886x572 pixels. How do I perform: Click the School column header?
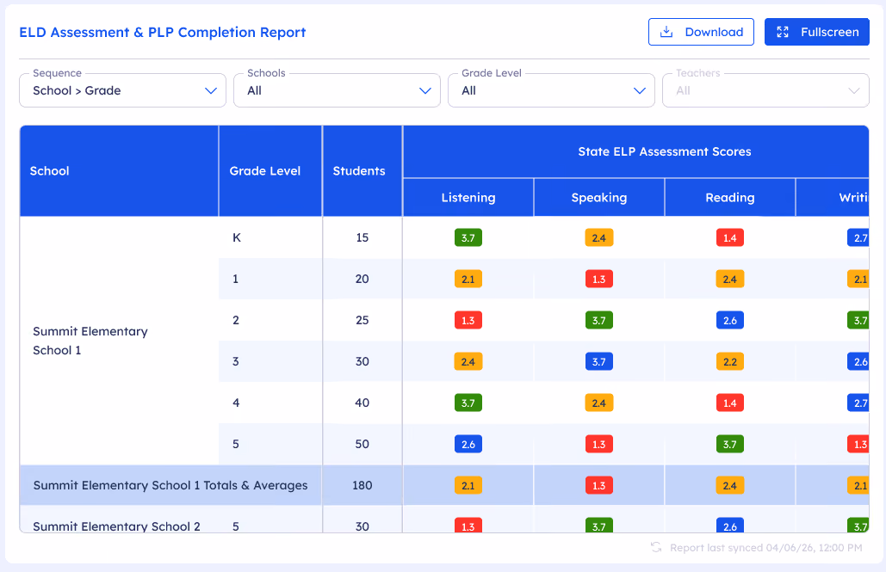[119, 171]
